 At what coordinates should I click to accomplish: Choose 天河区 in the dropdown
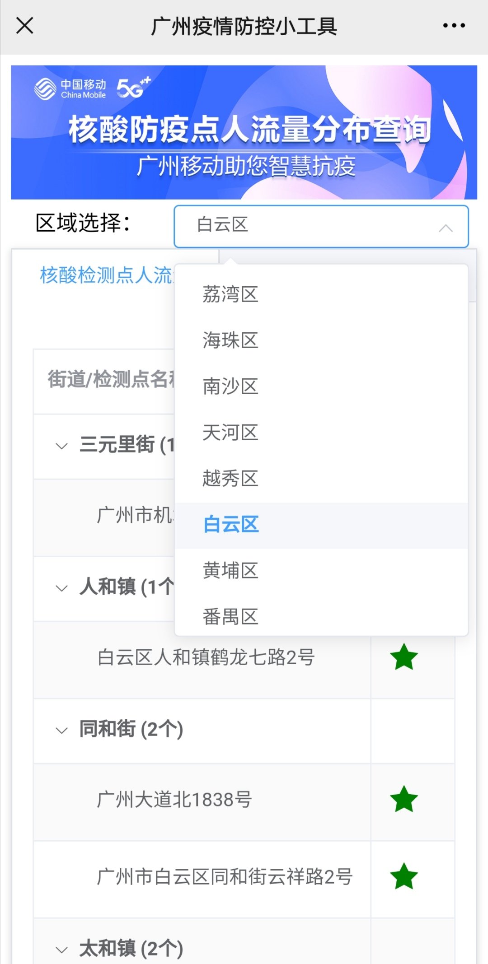click(x=230, y=433)
